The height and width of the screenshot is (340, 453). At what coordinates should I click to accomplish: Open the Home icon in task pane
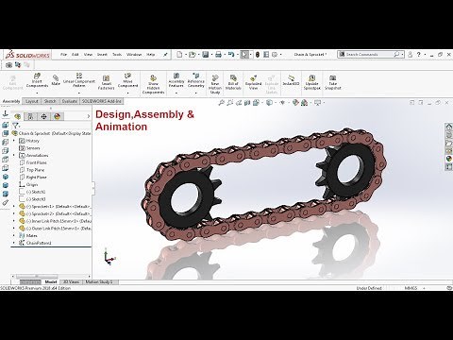coord(449,127)
